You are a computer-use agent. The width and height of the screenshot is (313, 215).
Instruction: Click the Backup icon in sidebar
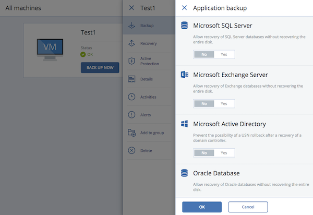(132, 26)
